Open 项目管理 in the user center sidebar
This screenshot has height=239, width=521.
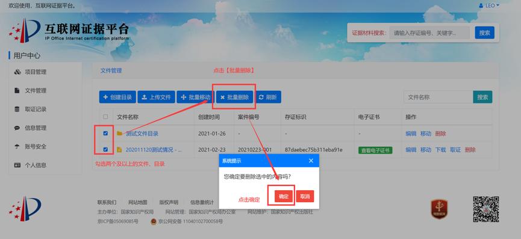pyautogui.click(x=36, y=72)
